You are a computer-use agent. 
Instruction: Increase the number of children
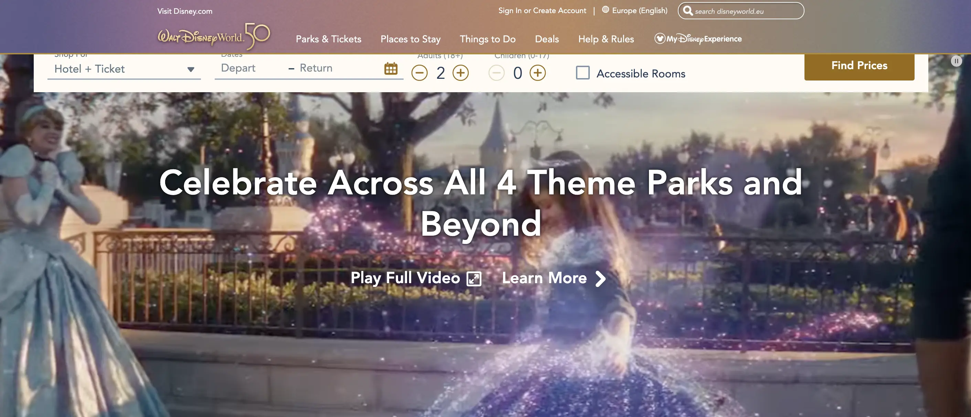(537, 73)
